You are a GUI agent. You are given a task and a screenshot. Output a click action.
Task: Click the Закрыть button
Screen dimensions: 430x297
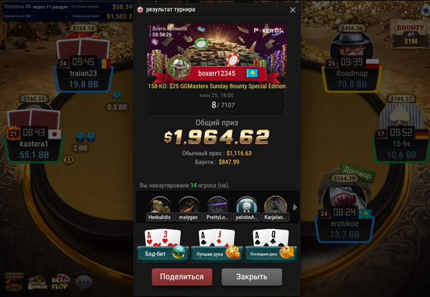click(x=252, y=277)
